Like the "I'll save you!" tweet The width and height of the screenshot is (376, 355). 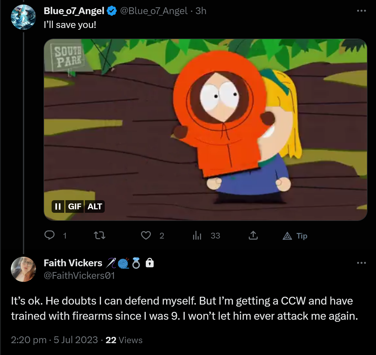click(x=146, y=235)
